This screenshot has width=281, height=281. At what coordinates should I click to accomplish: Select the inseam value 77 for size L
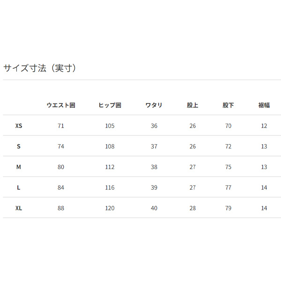(228, 188)
